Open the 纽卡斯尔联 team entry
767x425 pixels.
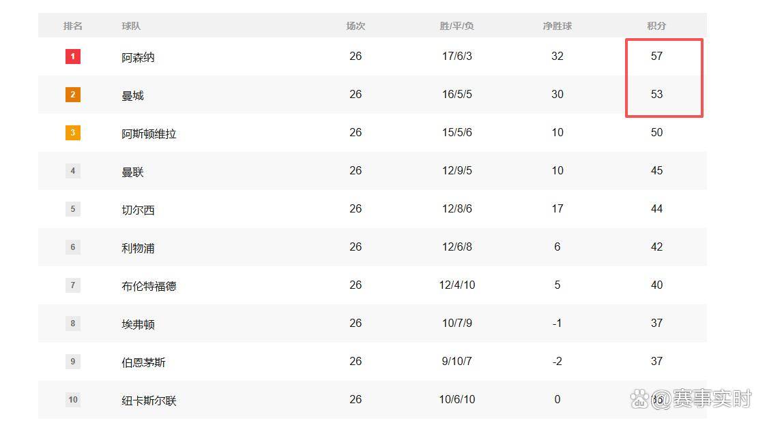(149, 400)
